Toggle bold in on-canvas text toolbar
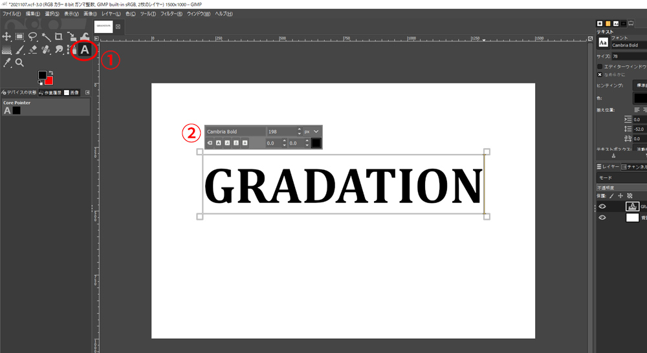647x353 pixels. point(218,143)
